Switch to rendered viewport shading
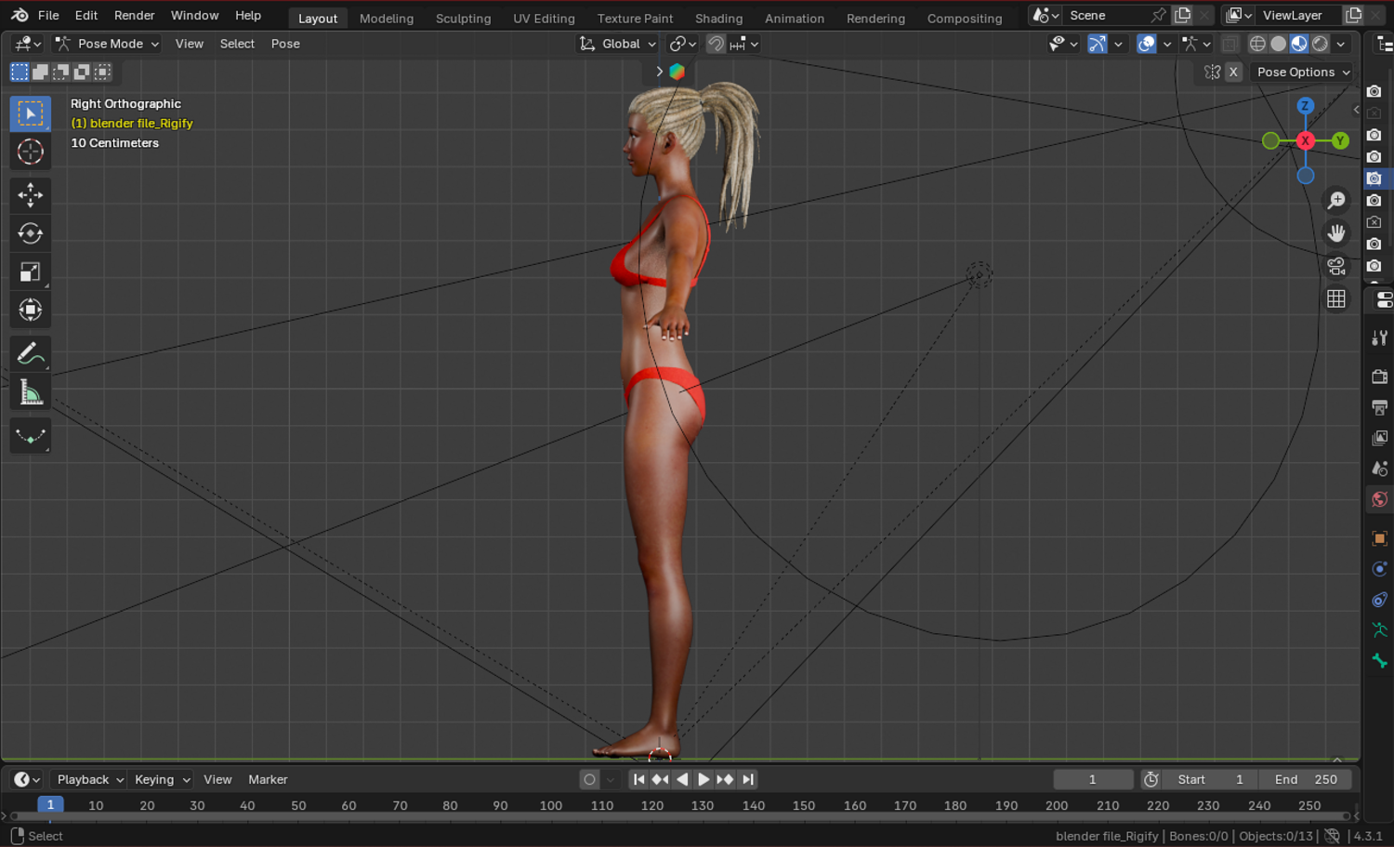The image size is (1394, 847). 1320,44
